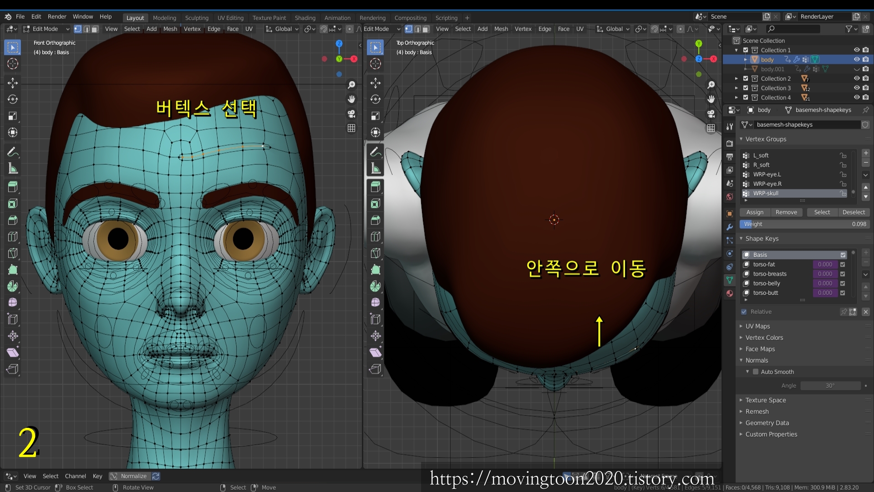This screenshot has height=492, width=874.
Task: Select the Rotate tool in left viewport
Action: coord(13,99)
